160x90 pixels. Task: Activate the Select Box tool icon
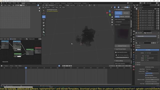44,10
